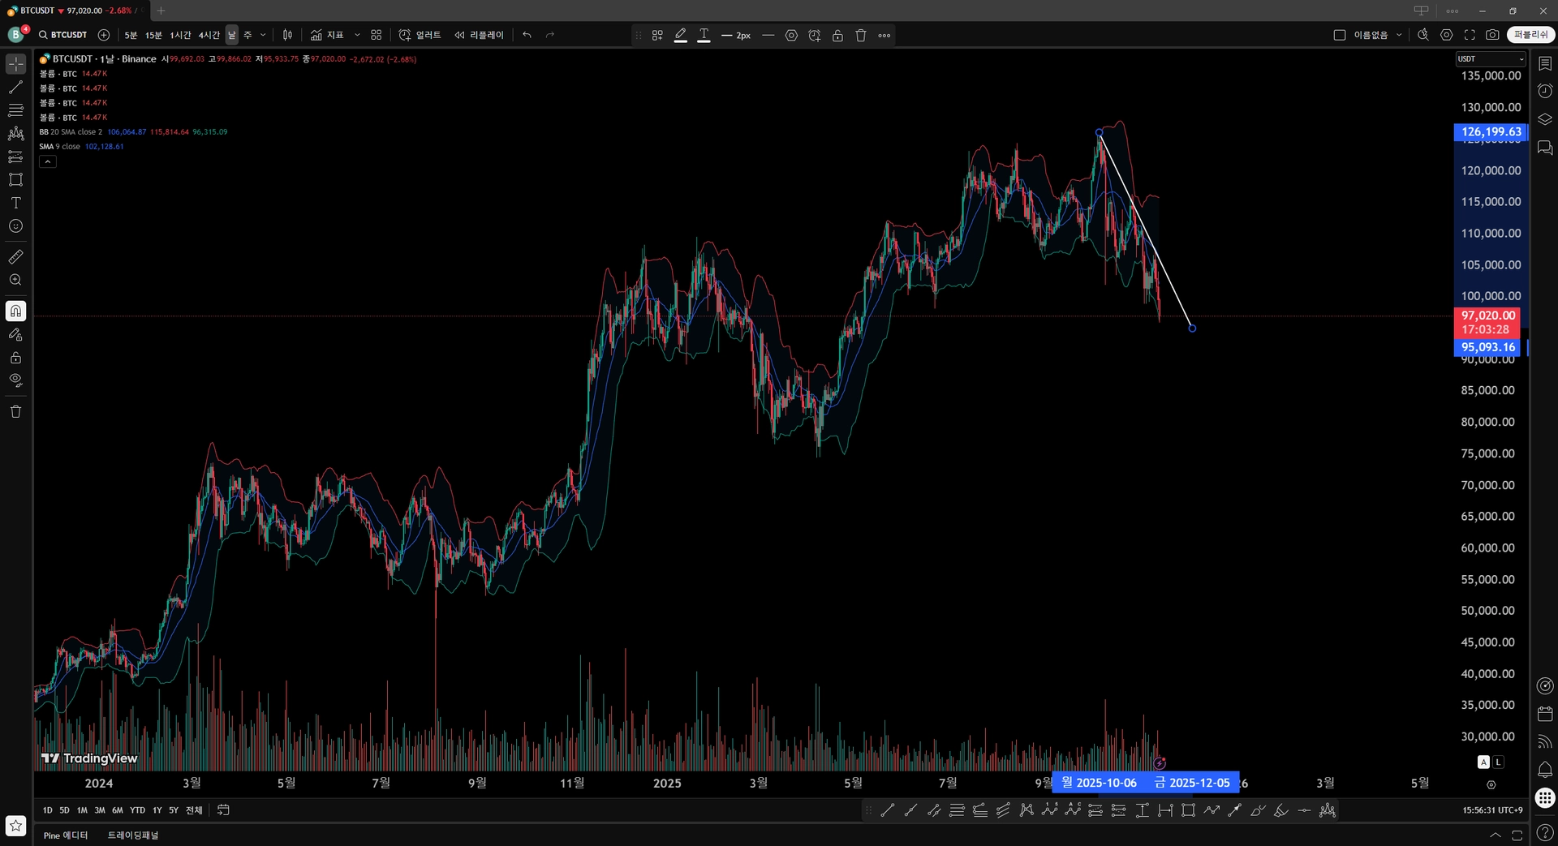Click the 퍼블리쉬 publish button
The width and height of the screenshot is (1558, 846).
click(1530, 35)
